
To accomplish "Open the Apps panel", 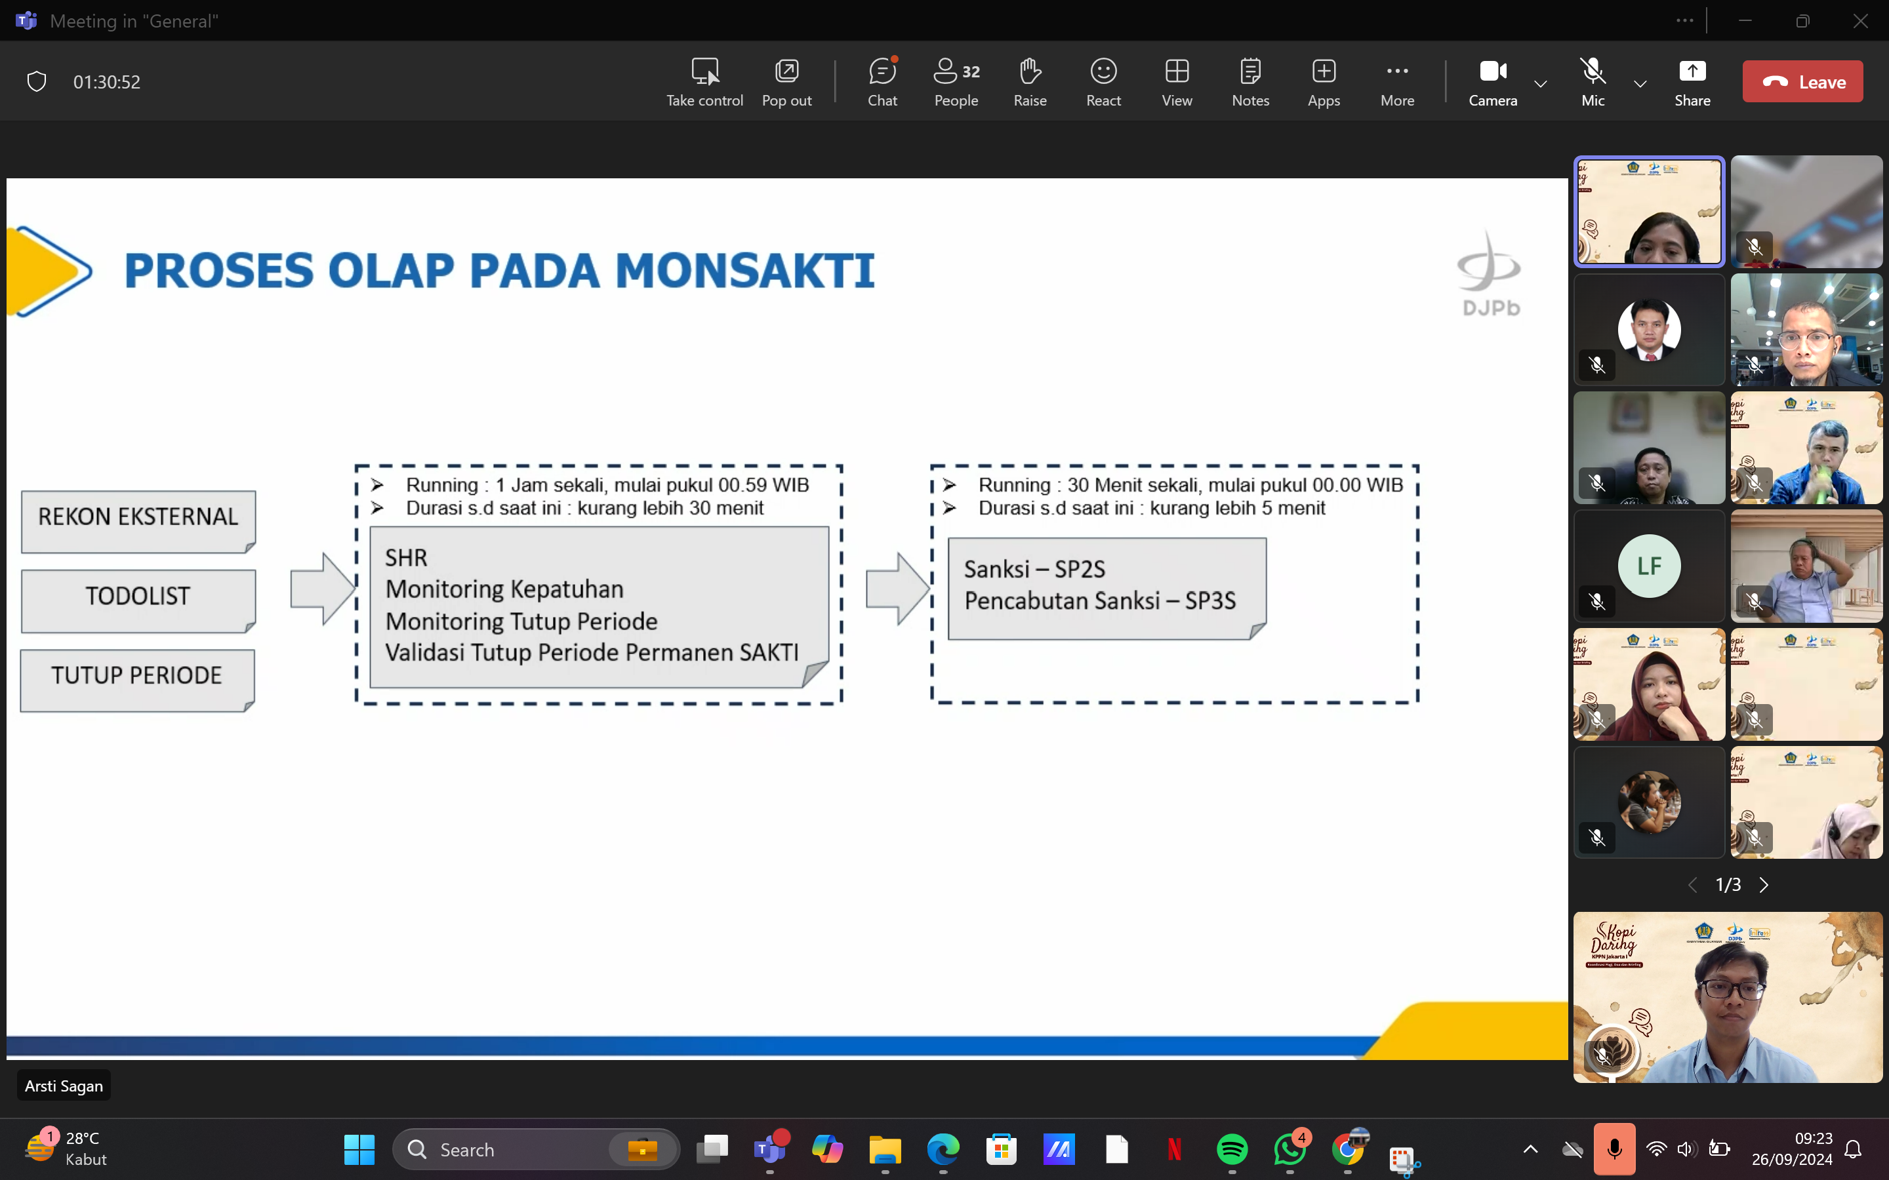I will (x=1323, y=81).
